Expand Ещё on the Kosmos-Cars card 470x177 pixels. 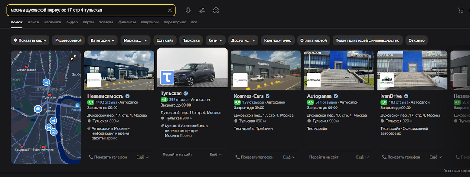[x=289, y=157]
